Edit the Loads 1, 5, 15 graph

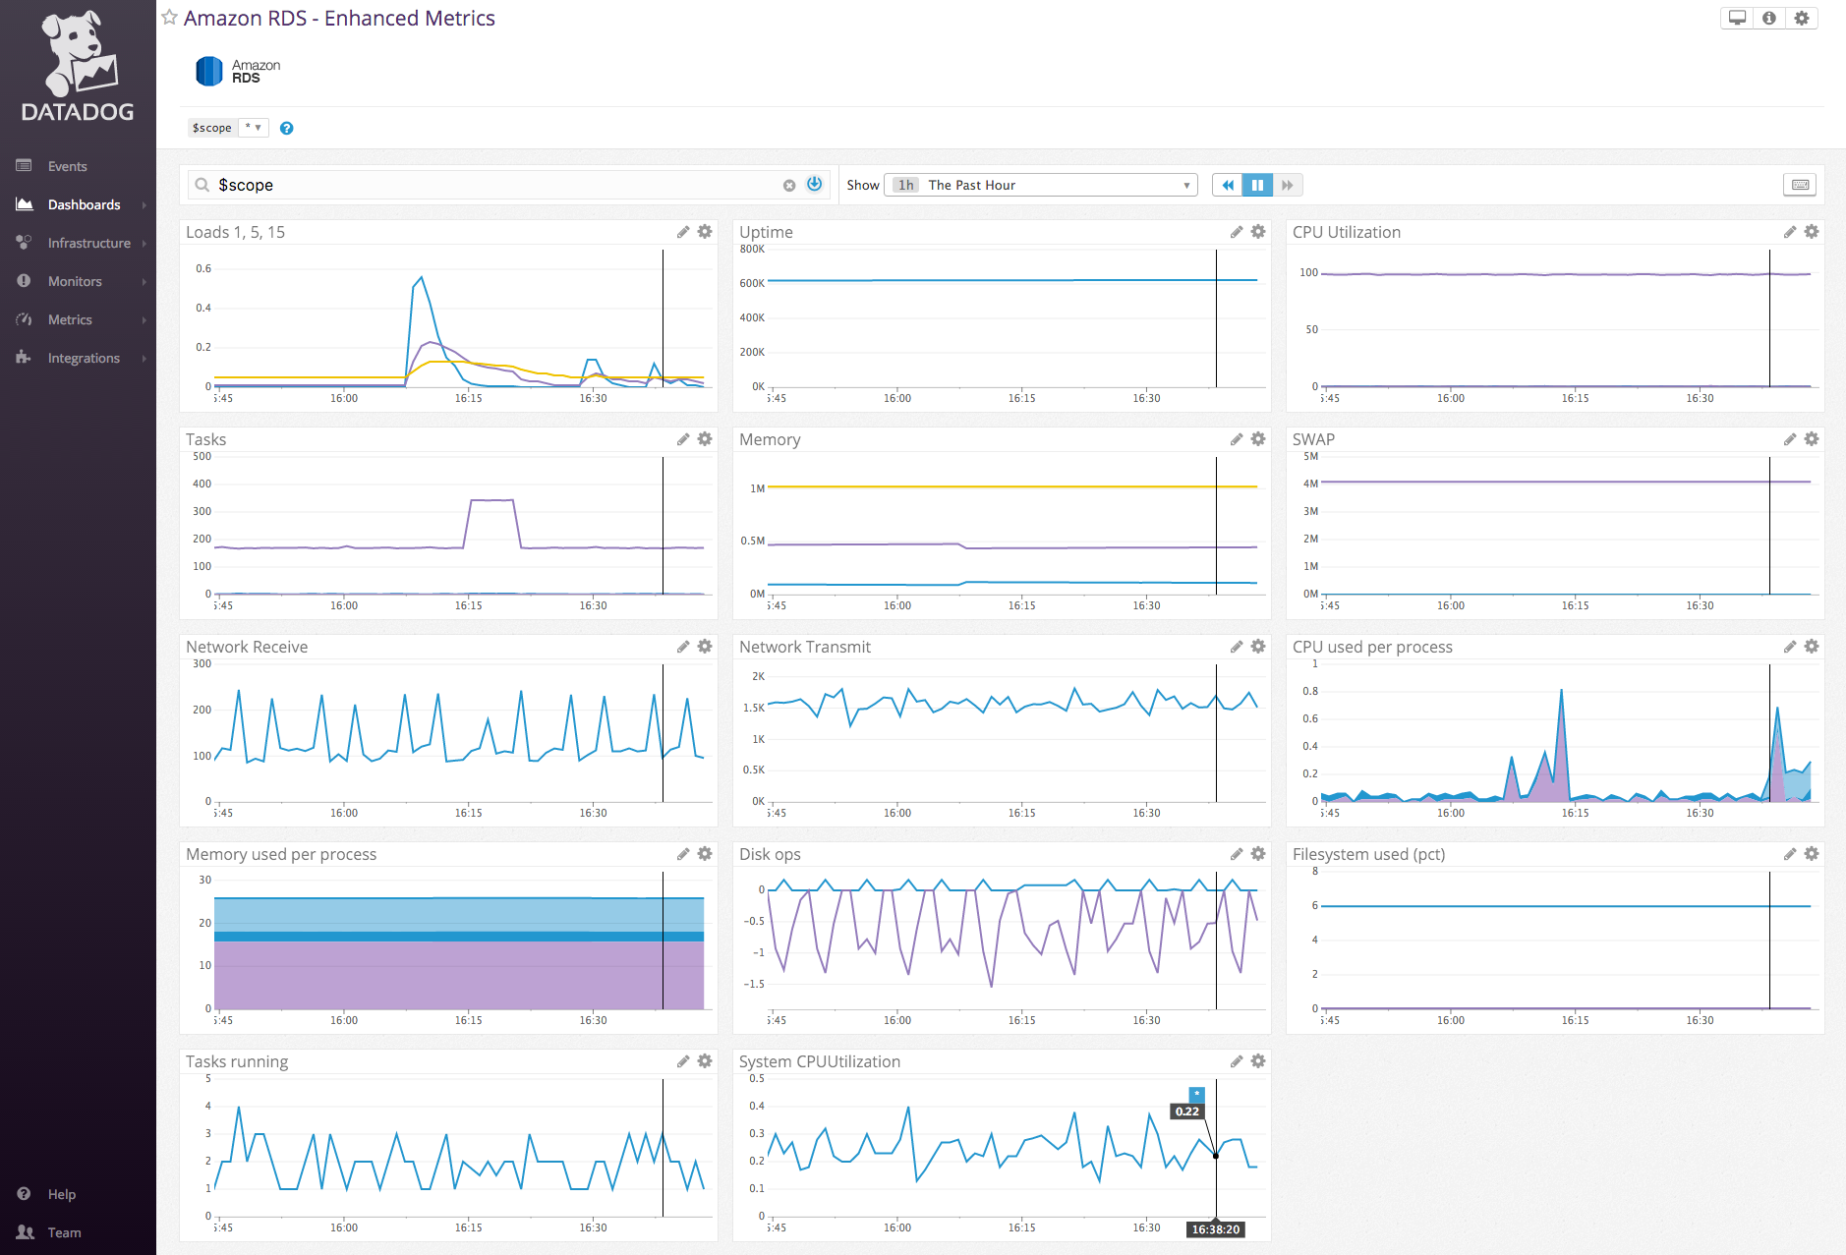click(683, 231)
